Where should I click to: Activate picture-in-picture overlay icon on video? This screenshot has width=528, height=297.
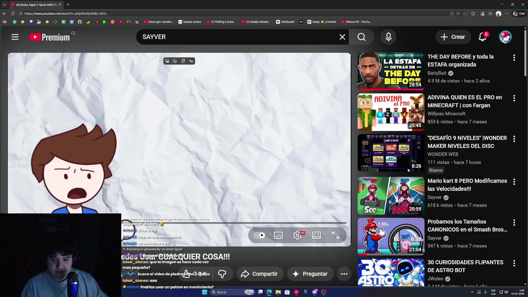click(167, 61)
